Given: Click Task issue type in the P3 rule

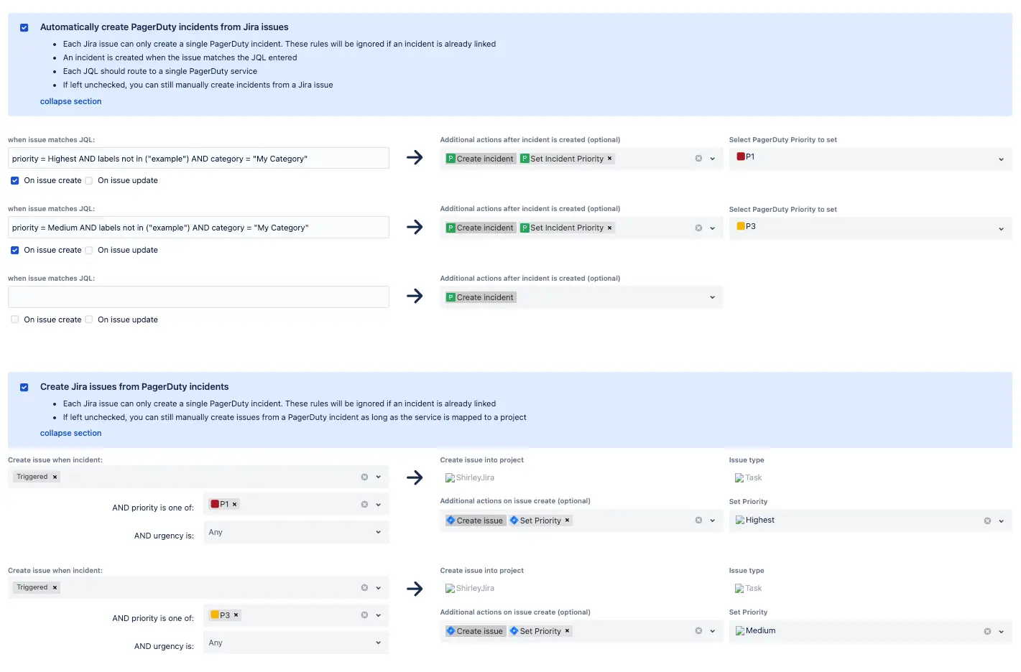Looking at the screenshot, I should (748, 588).
